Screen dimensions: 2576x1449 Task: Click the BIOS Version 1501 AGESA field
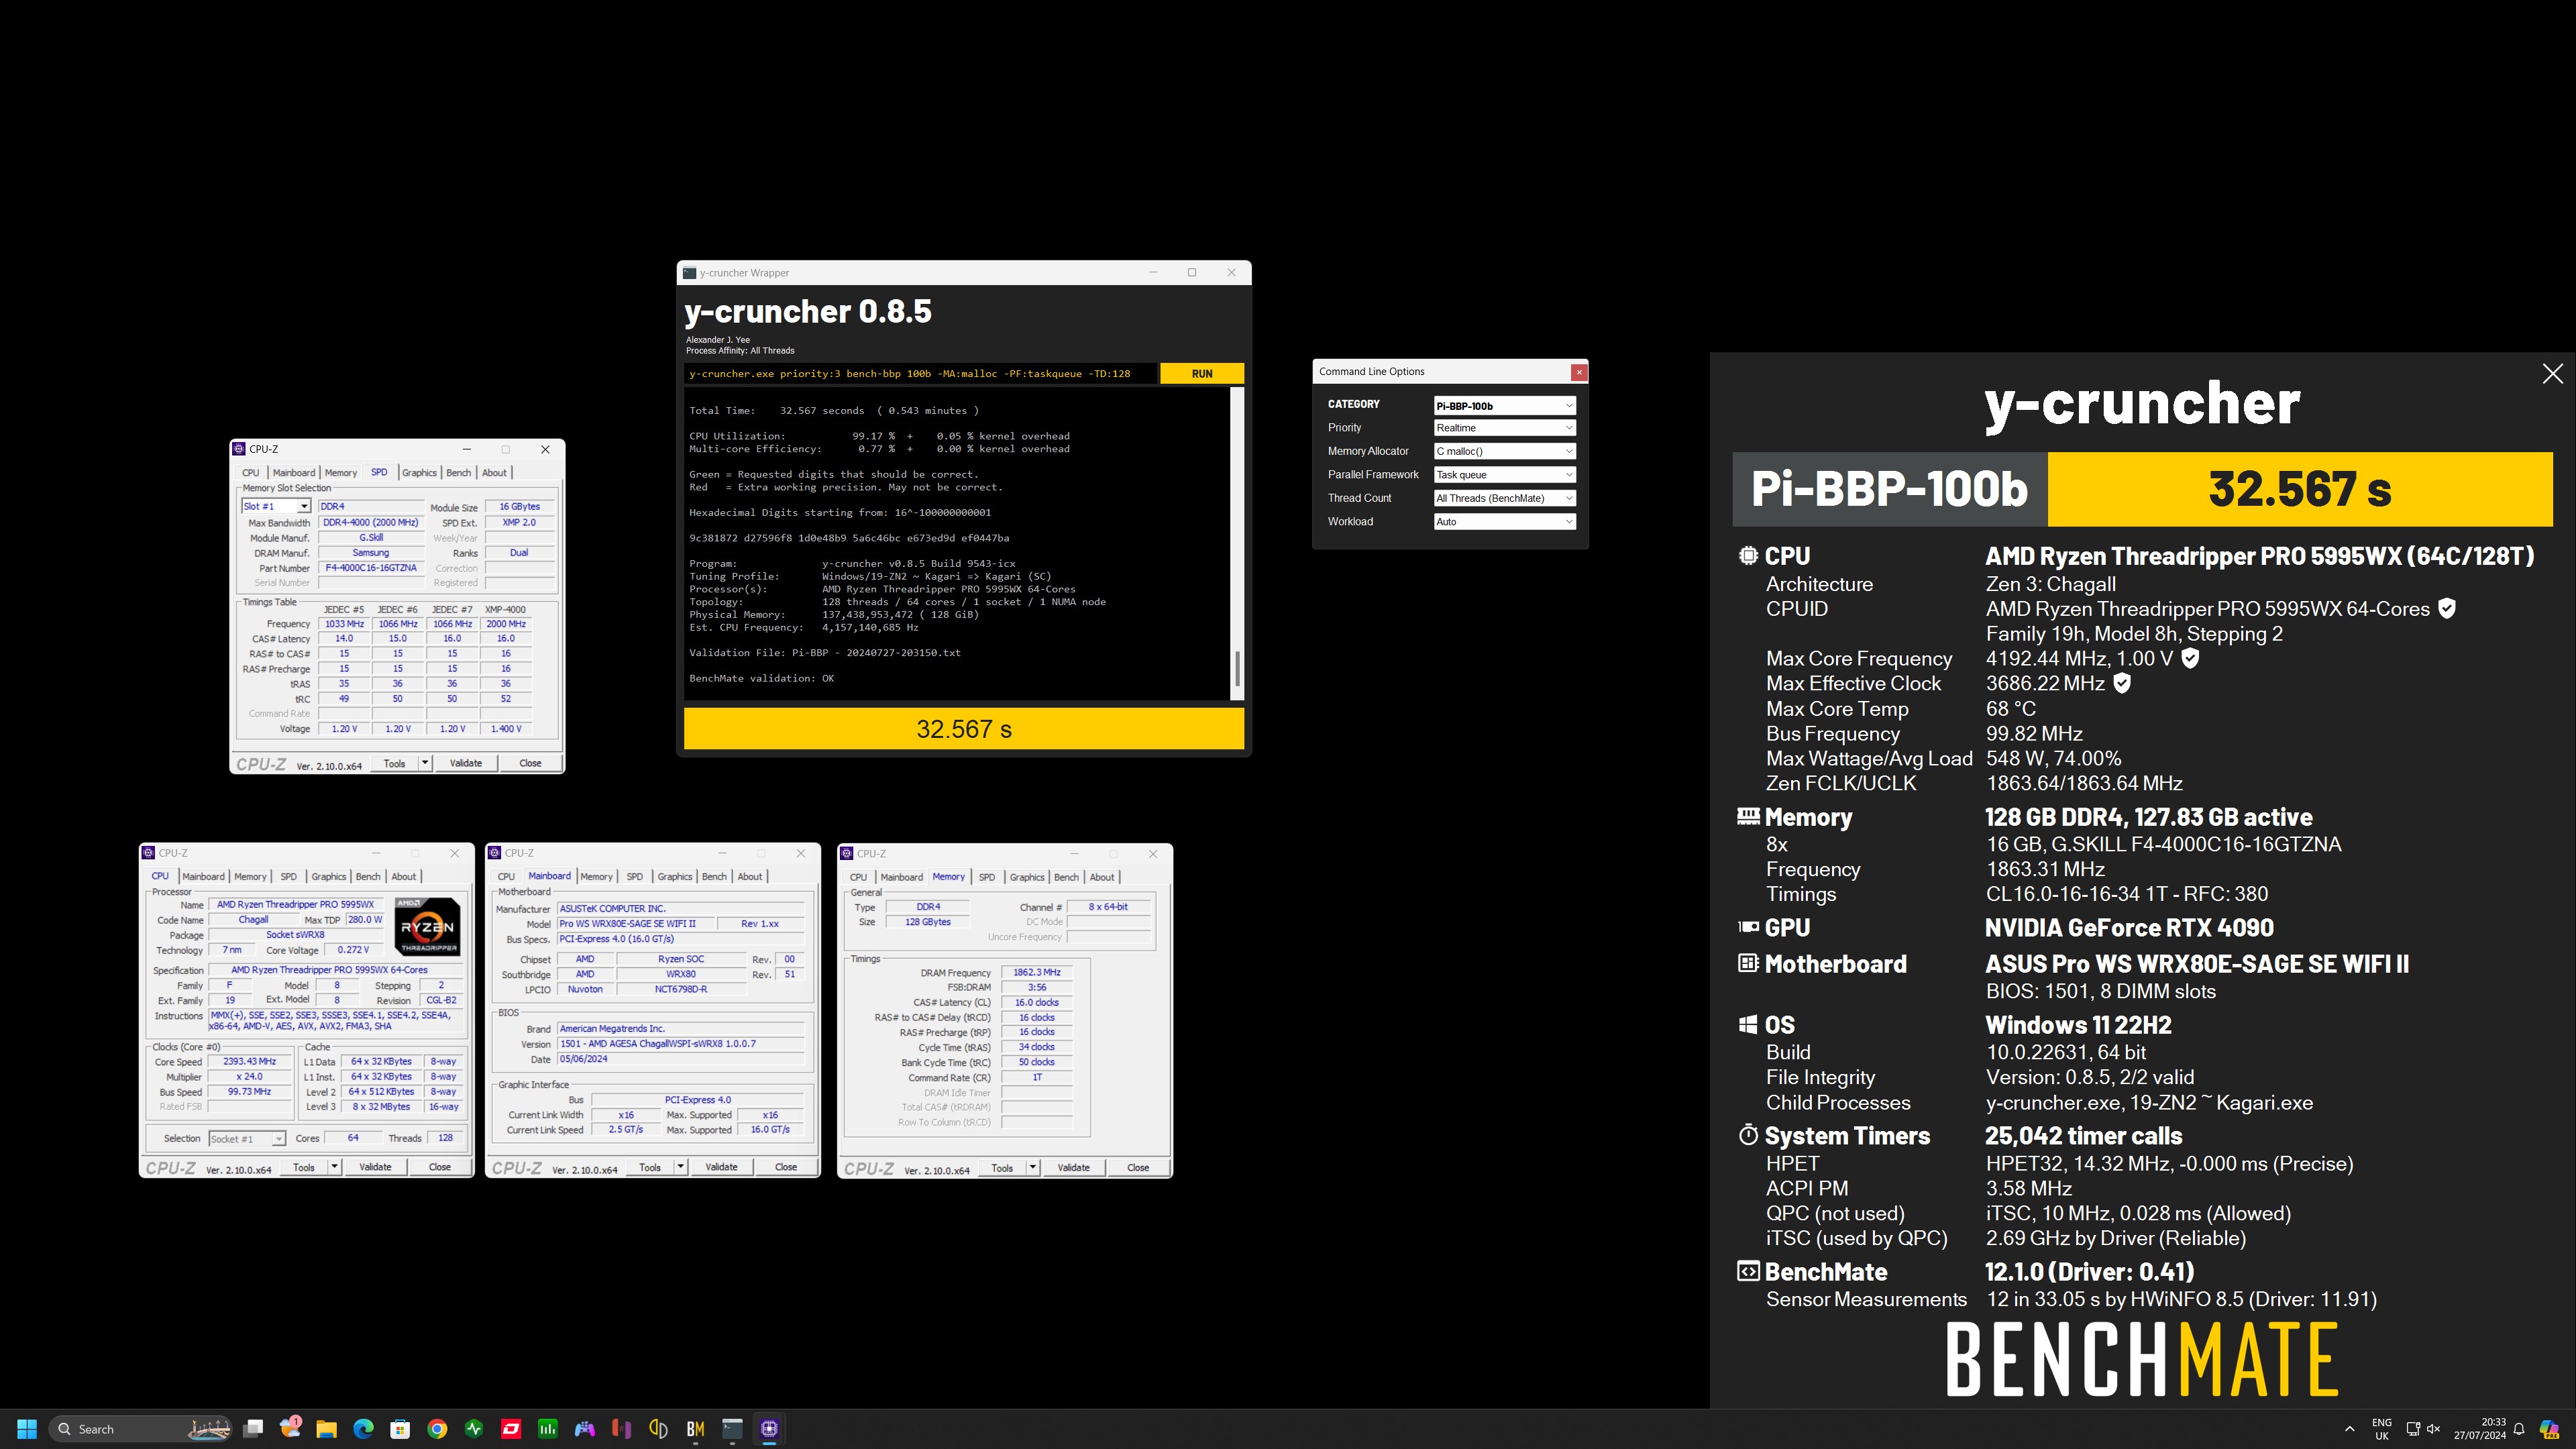681,1044
